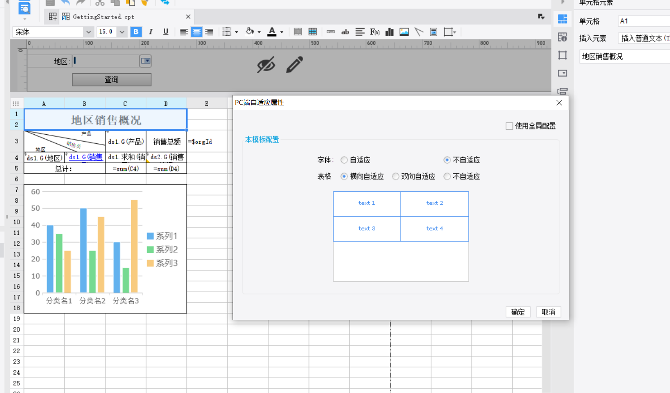Select column header C
The height and width of the screenshot is (393, 670).
pos(125,104)
